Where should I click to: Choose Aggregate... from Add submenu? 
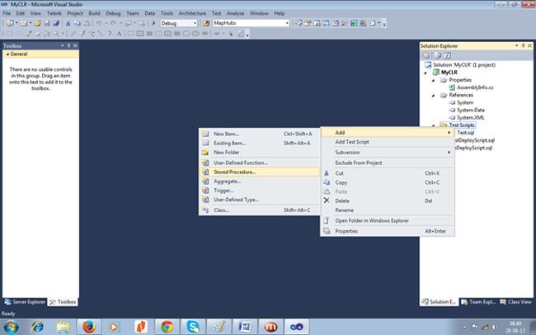pos(260,181)
